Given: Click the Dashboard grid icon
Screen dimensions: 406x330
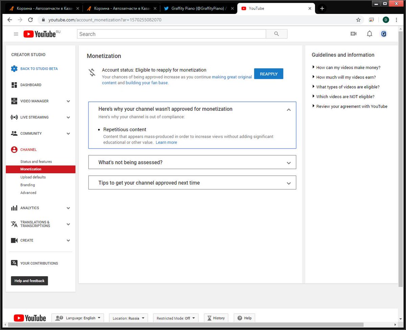Looking at the screenshot, I should (x=14, y=85).
